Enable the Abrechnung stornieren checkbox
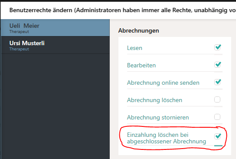 pyautogui.click(x=217, y=117)
